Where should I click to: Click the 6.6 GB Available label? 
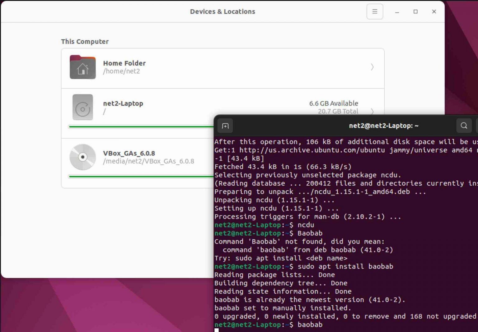point(333,103)
